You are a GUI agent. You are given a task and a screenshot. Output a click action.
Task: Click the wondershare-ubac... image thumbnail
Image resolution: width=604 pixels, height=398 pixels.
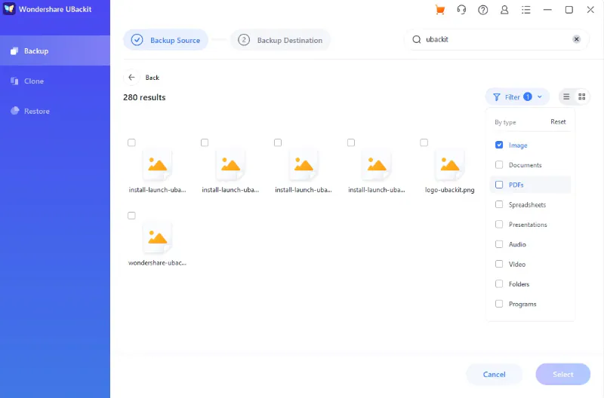pyautogui.click(x=157, y=238)
